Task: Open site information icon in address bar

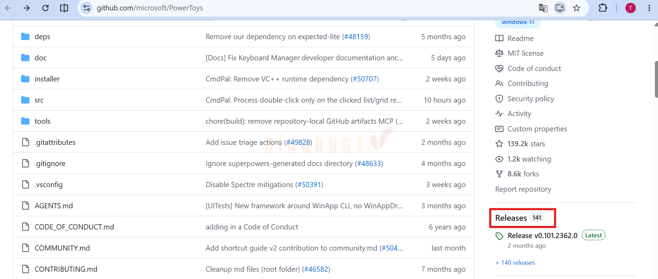Action: tap(87, 8)
